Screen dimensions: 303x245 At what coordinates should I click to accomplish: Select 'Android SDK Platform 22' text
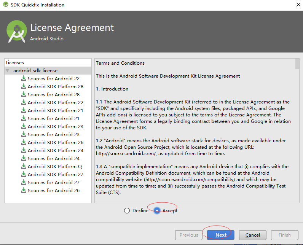pos(56,102)
